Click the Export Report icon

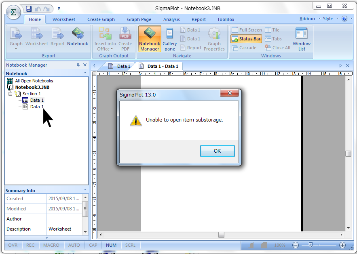click(57, 37)
